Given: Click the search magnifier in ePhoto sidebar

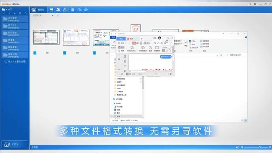Looking at the screenshot, I should point(25,13).
